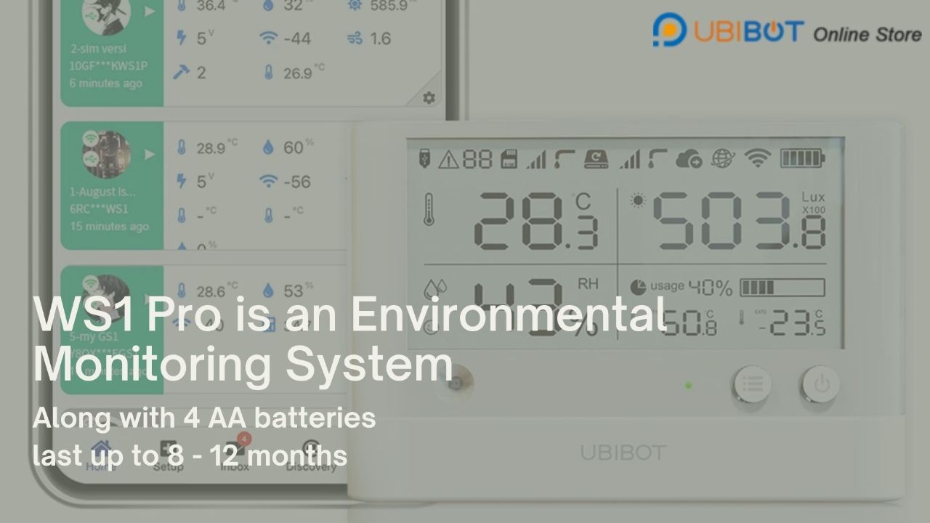Click the hammer icon next to value 2

pyautogui.click(x=180, y=73)
